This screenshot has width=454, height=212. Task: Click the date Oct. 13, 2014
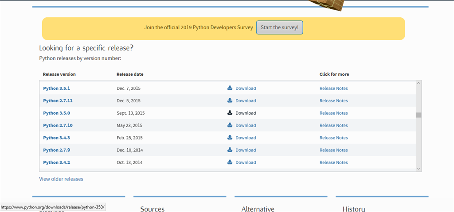(129, 162)
